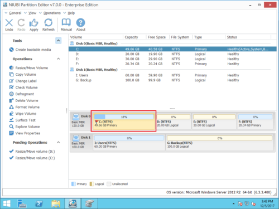
Task: Click the Undo toolbar icon
Action: point(9,23)
